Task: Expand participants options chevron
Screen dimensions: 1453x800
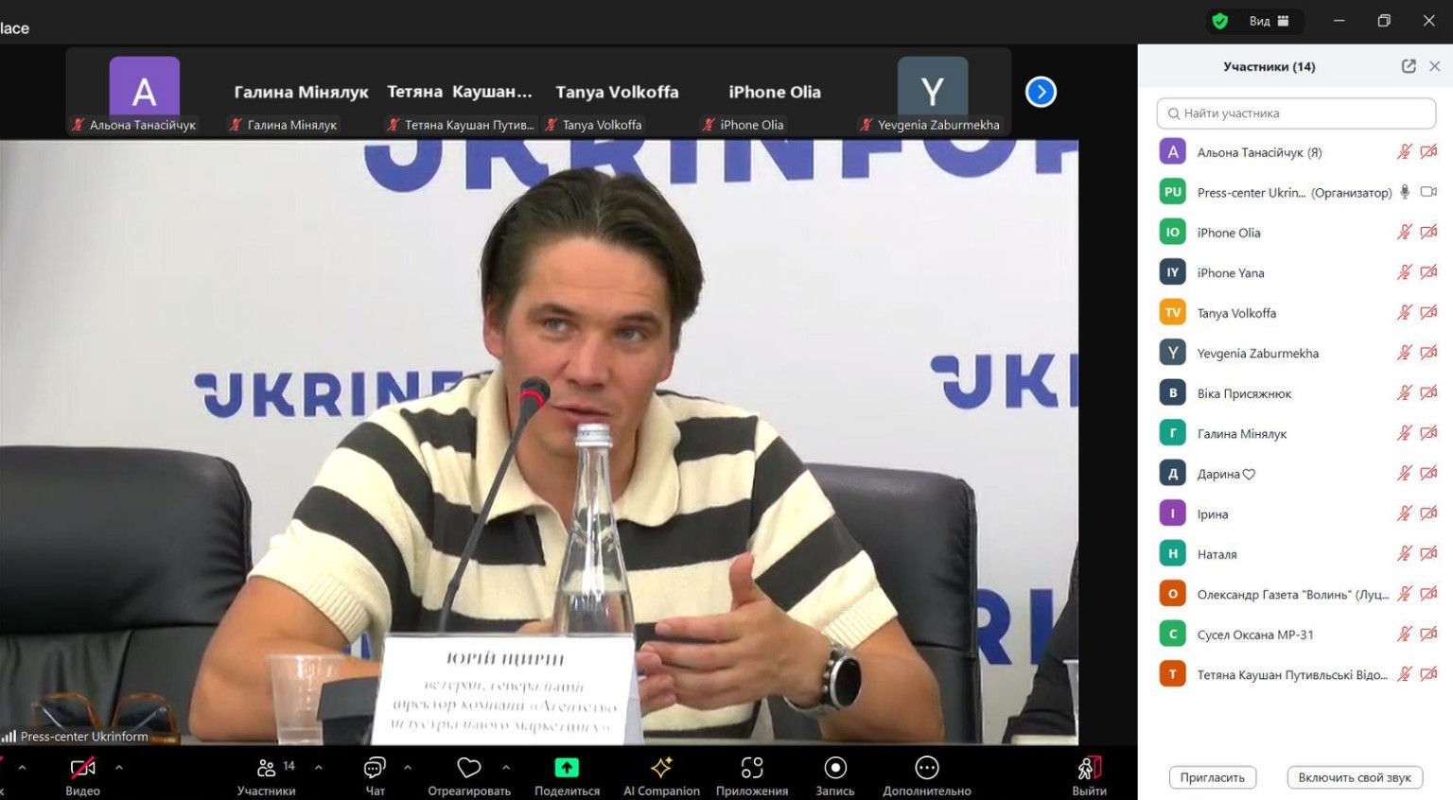Action: tap(319, 767)
